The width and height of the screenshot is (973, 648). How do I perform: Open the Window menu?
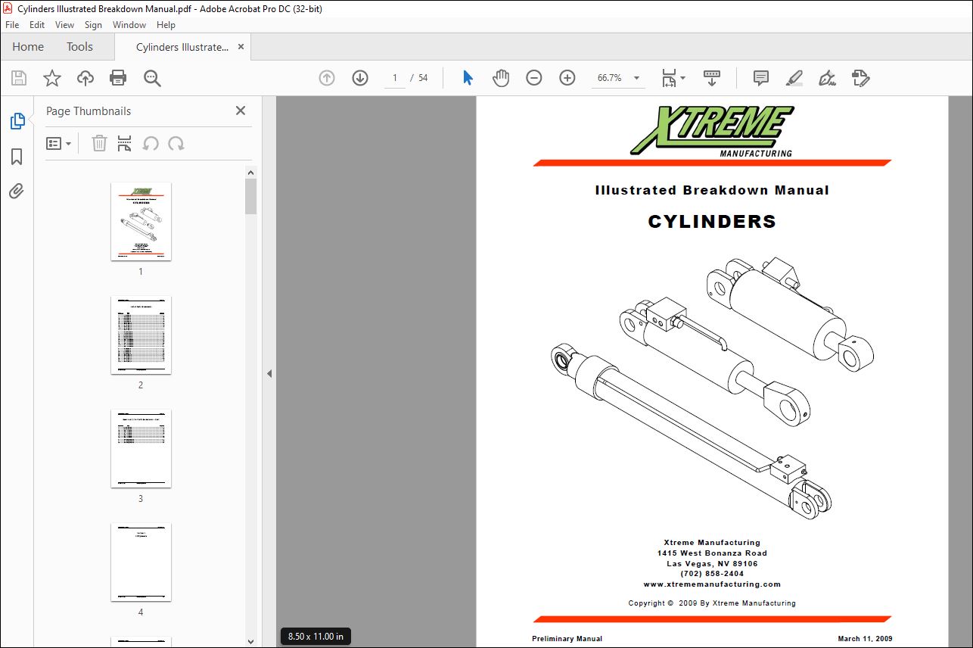[129, 25]
